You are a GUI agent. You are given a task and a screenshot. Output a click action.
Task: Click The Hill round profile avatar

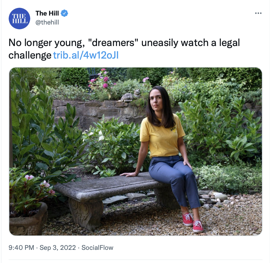19,19
